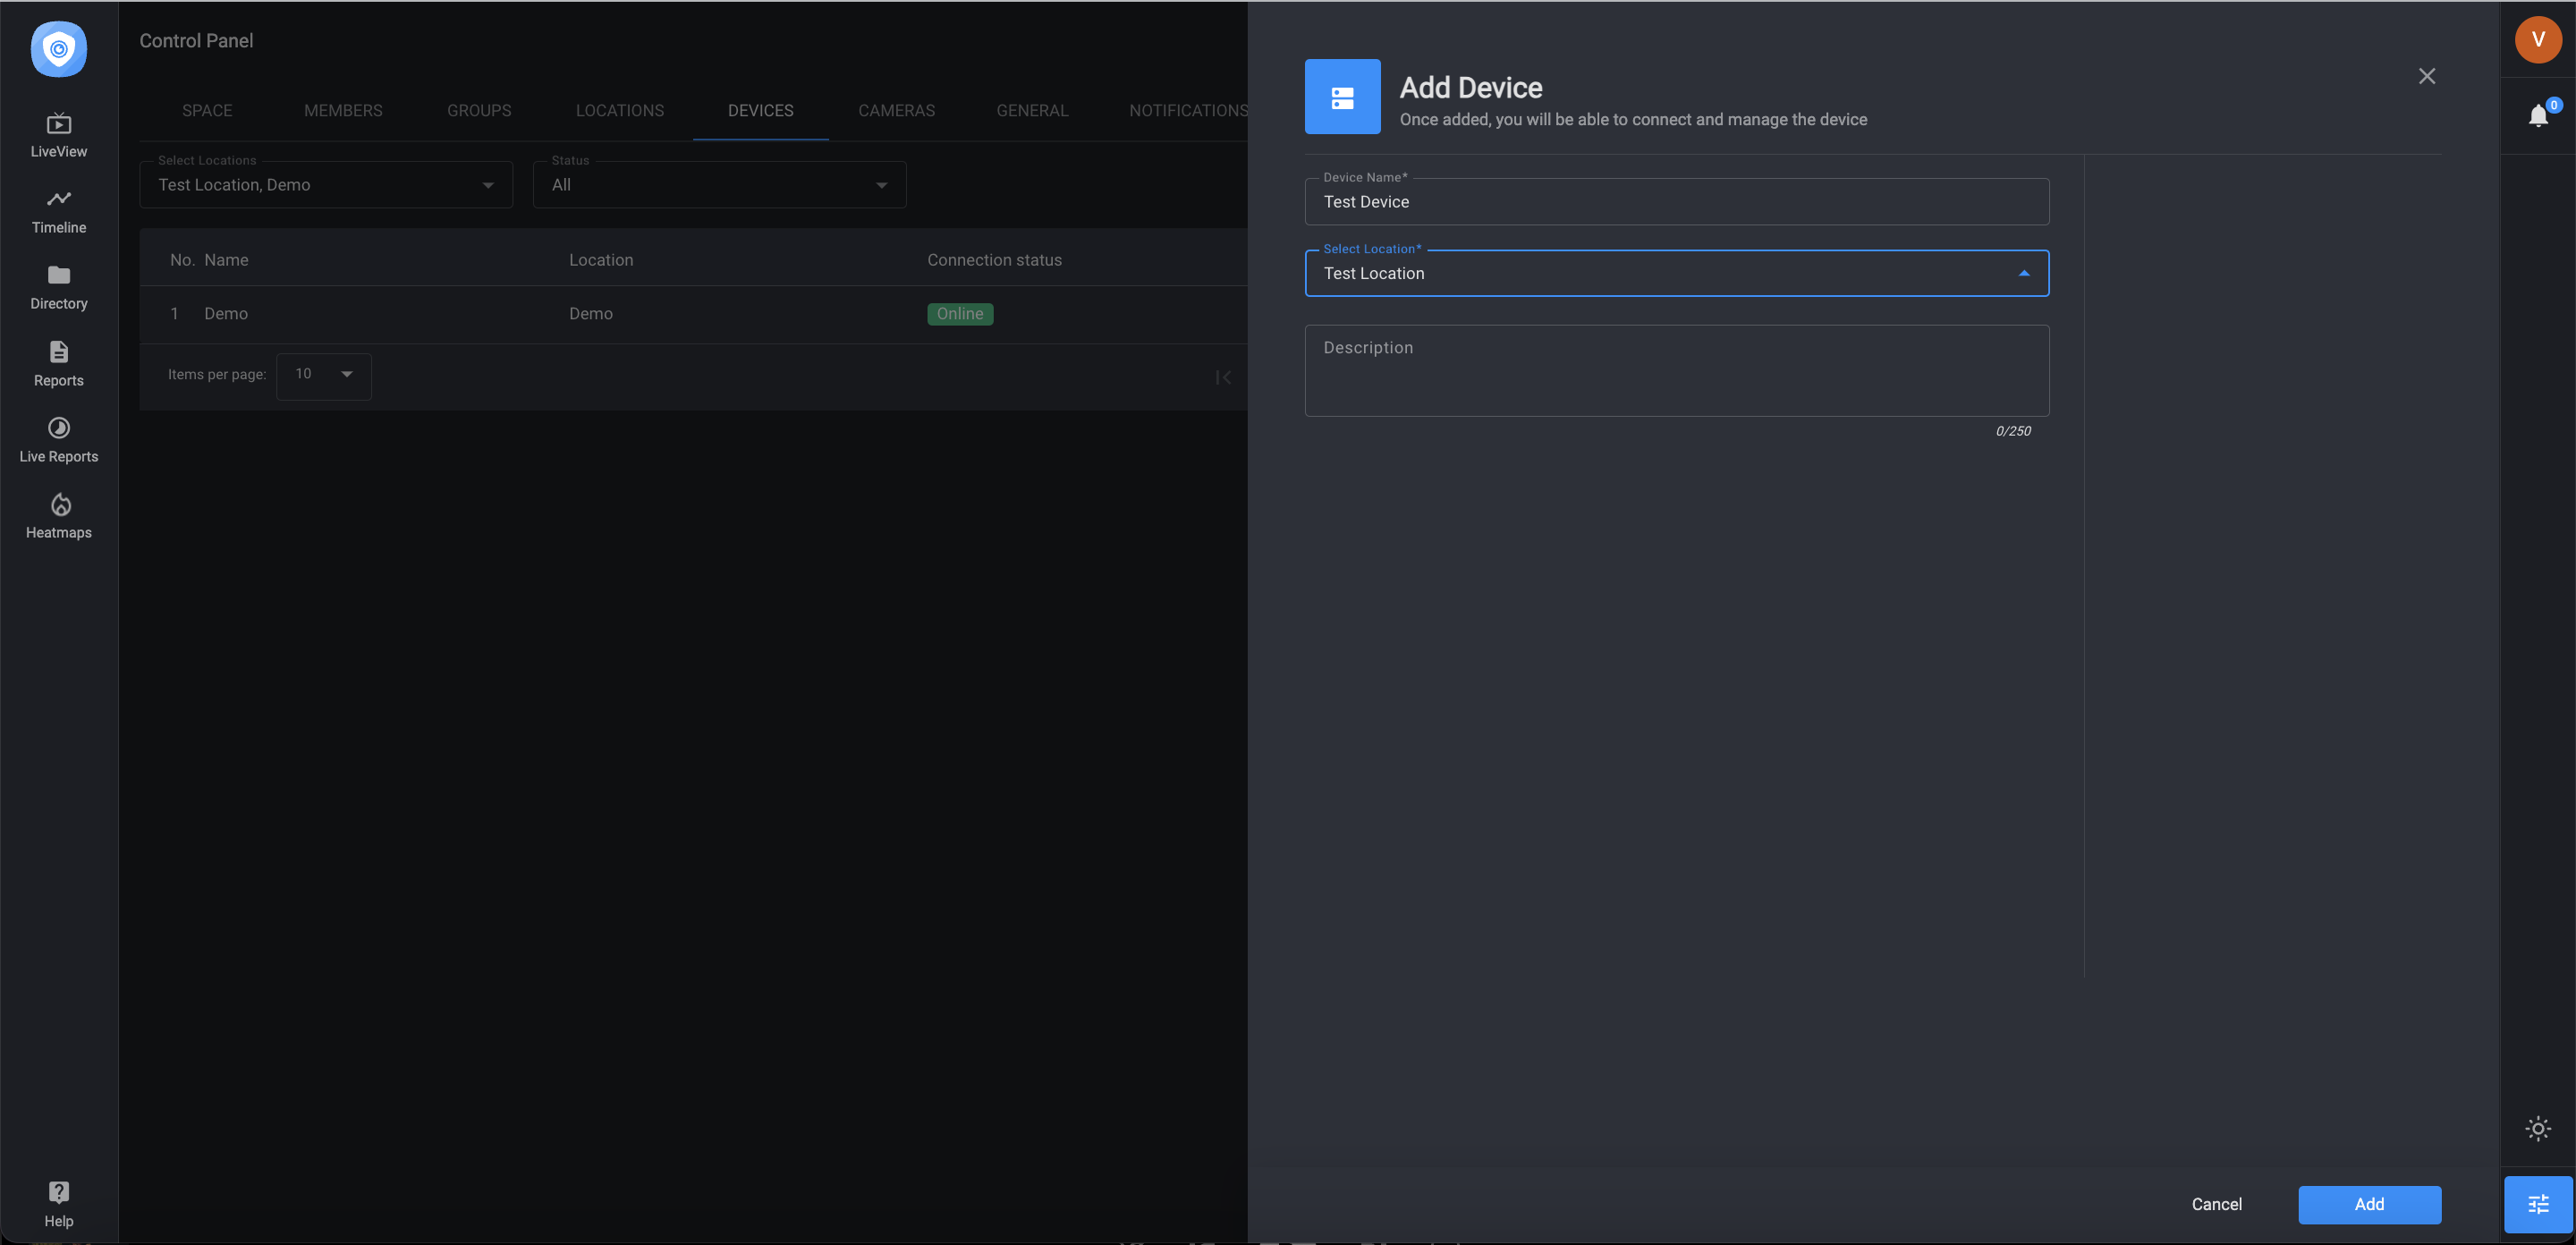Expand the Select Locations filter
2576x1245 pixels.
[326, 185]
